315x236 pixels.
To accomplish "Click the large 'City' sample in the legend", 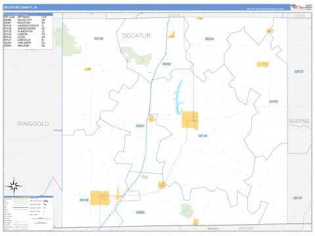I will point(46,201).
